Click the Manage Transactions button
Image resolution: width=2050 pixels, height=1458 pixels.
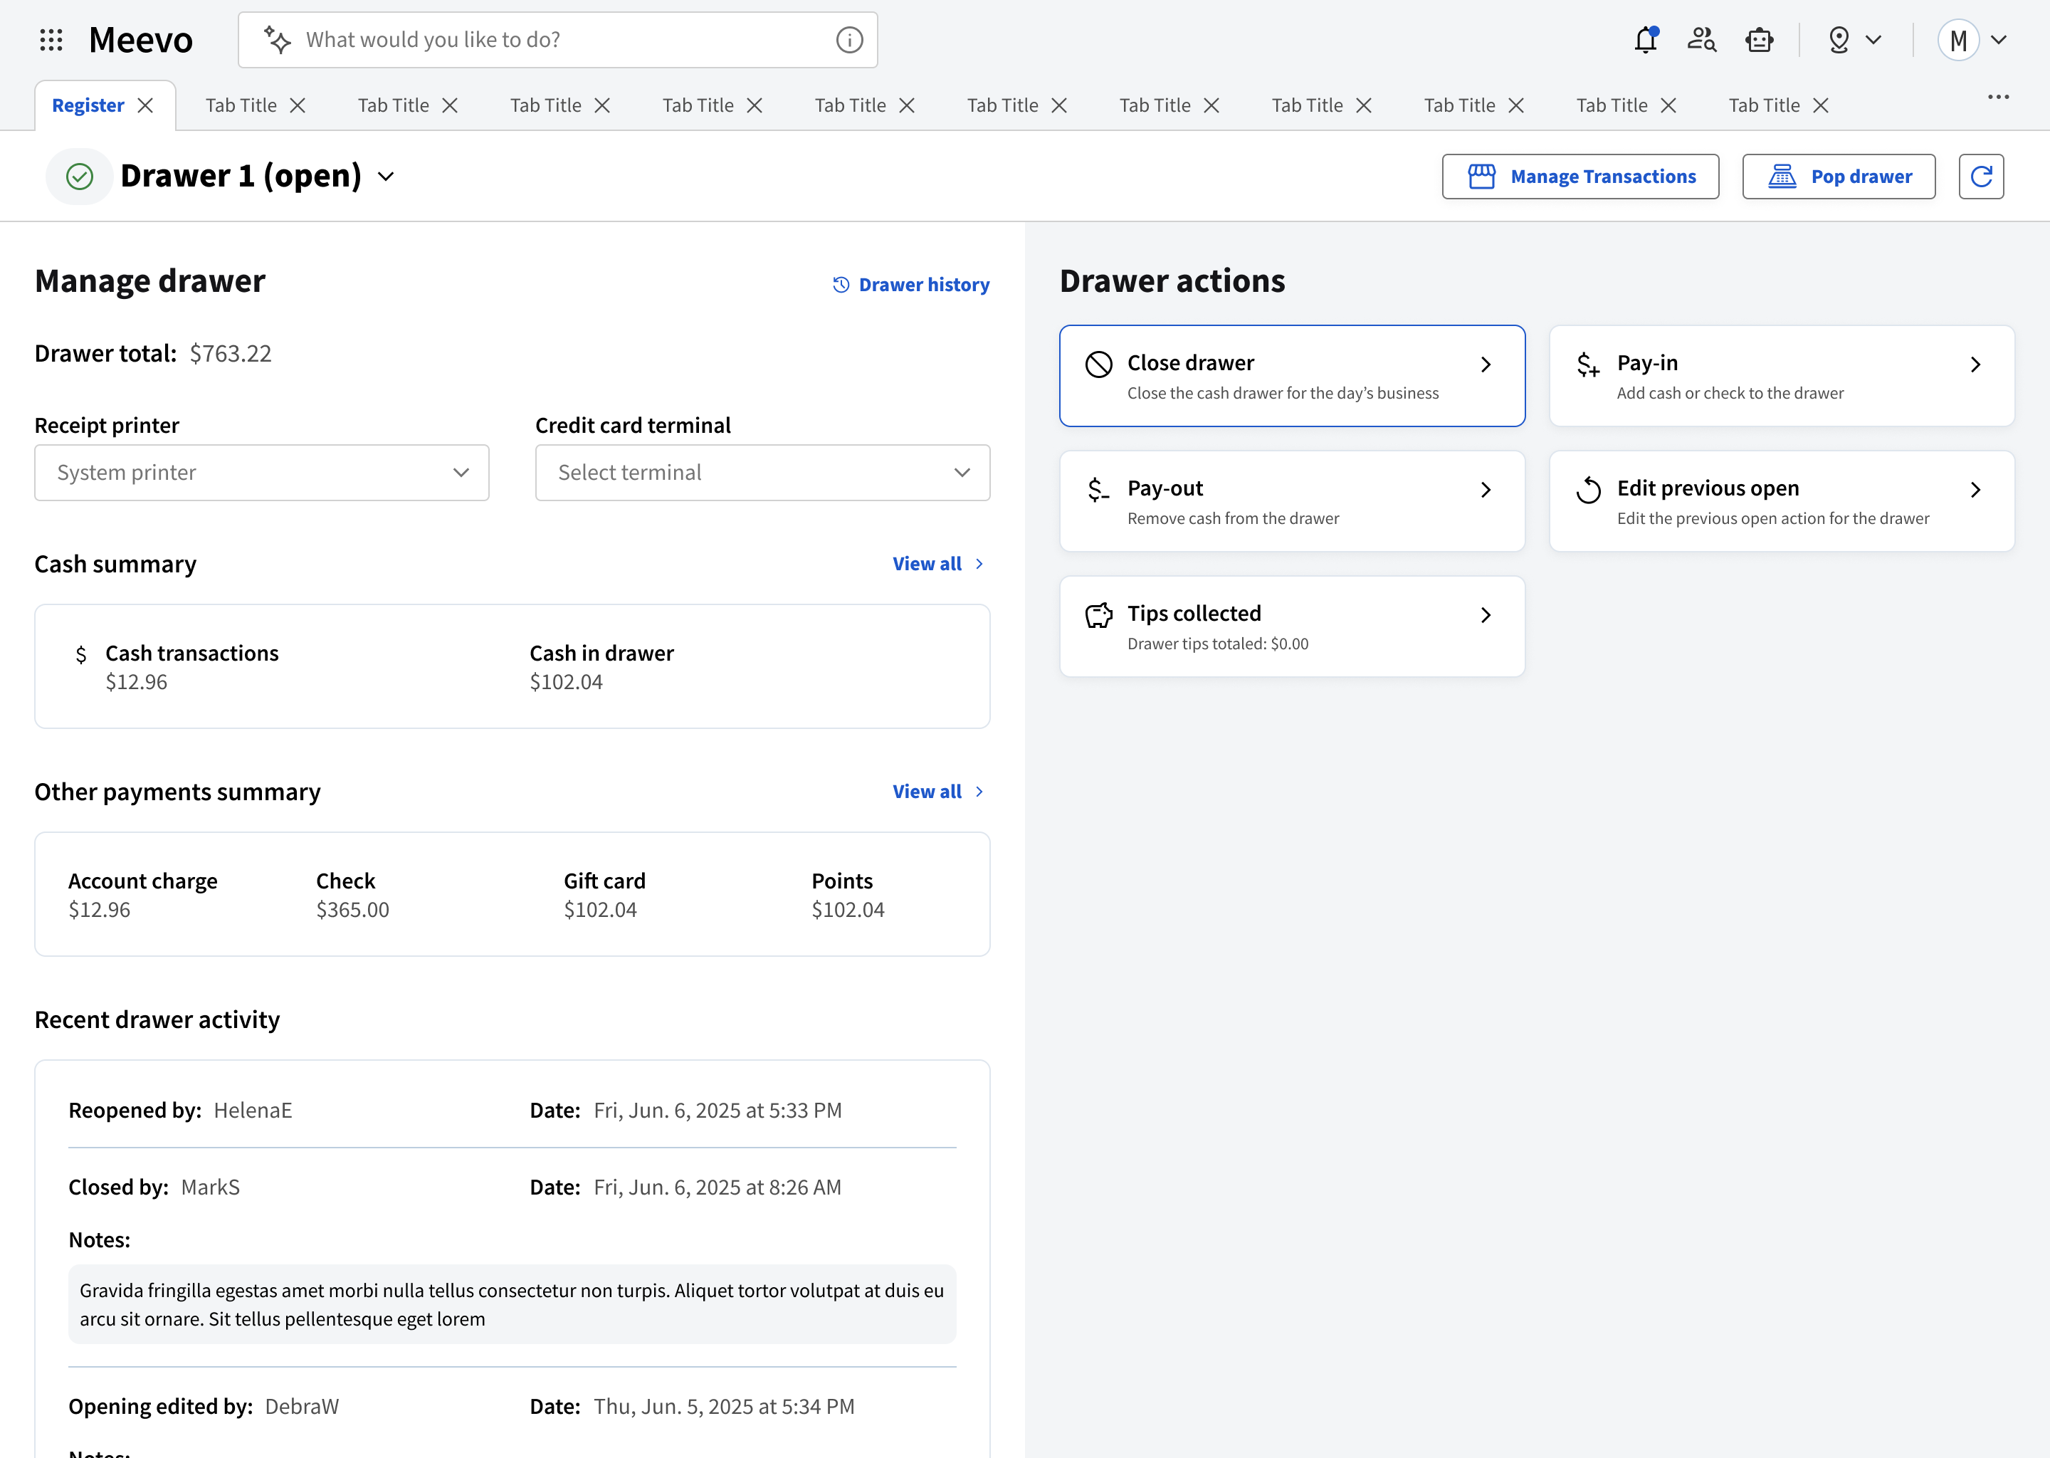[1579, 176]
